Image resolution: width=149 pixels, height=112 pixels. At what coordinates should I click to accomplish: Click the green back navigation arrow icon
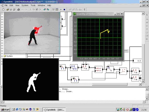[x=45, y=9]
